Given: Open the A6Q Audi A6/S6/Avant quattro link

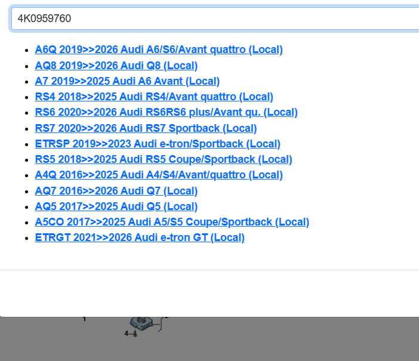Looking at the screenshot, I should point(159,50).
